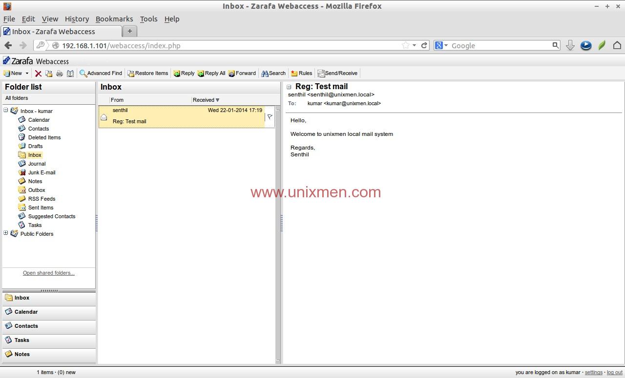Image resolution: width=625 pixels, height=378 pixels.
Task: Click the Contacts folder icon in tree
Action: coord(22,129)
